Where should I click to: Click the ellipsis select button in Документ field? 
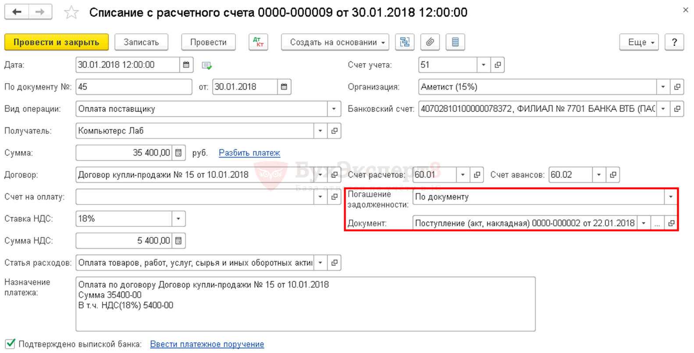tap(657, 223)
